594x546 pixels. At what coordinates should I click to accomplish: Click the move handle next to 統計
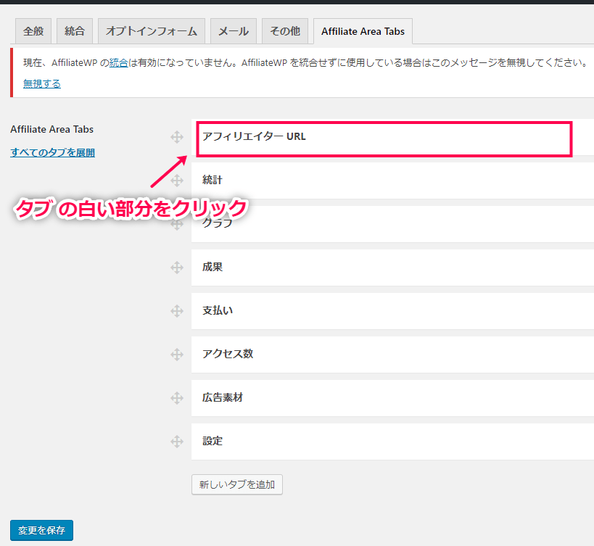click(177, 181)
